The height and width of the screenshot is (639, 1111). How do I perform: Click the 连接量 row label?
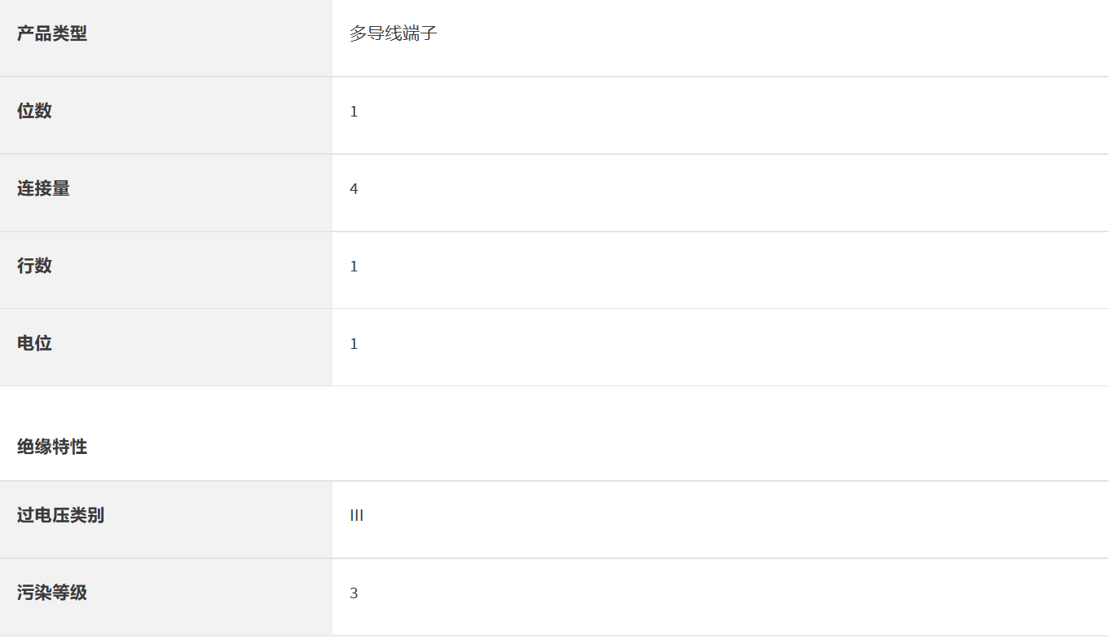point(43,188)
